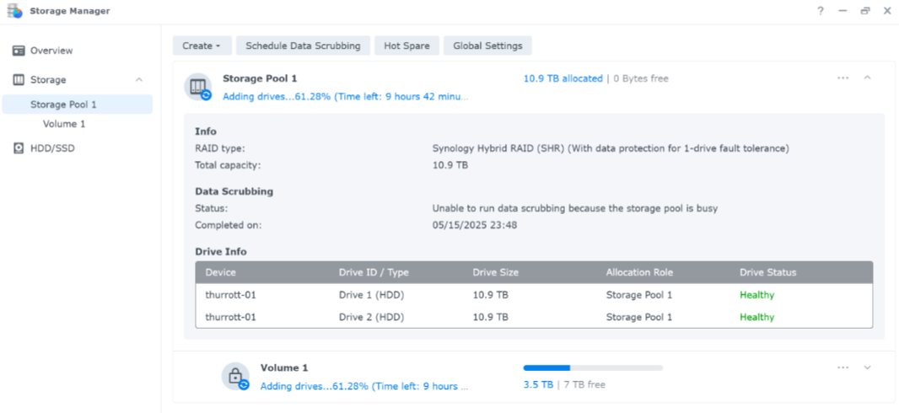Select the Drive 2 (HDD) table row
Viewport: 899px width, 413px height.
[x=534, y=317]
